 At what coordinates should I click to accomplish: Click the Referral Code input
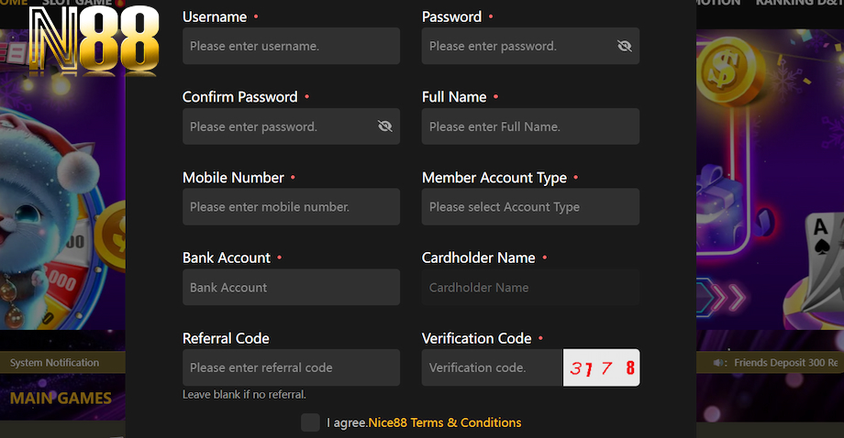(291, 367)
